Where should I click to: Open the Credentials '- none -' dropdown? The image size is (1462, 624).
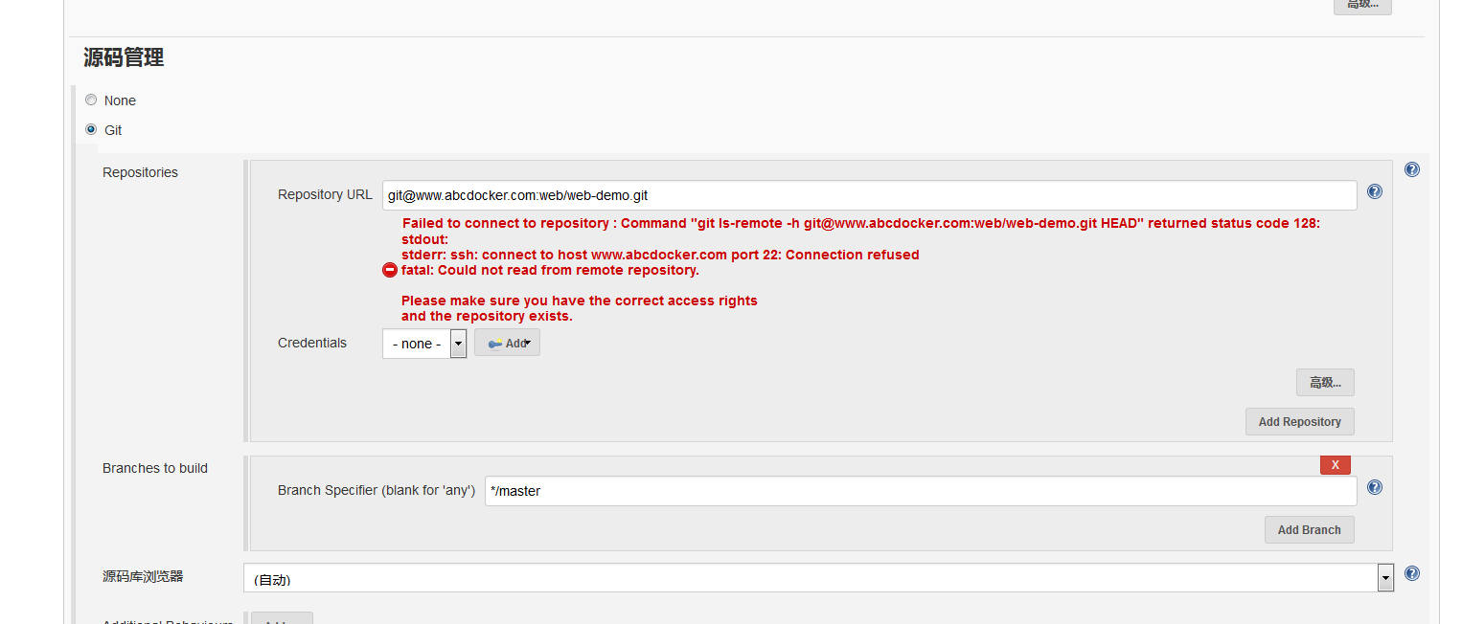pos(423,344)
